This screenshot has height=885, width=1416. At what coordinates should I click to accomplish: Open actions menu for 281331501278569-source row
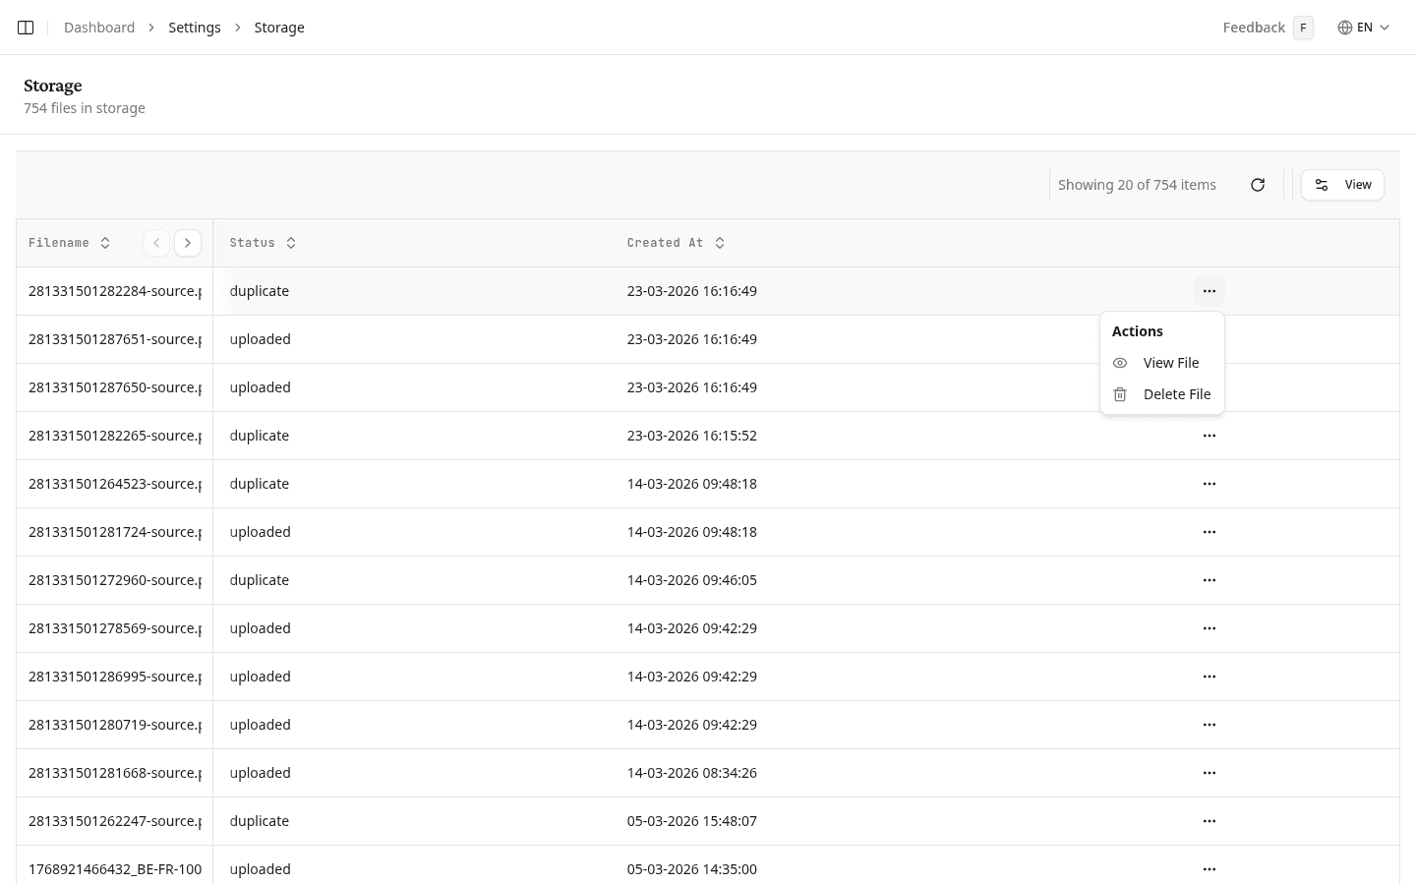(1209, 628)
